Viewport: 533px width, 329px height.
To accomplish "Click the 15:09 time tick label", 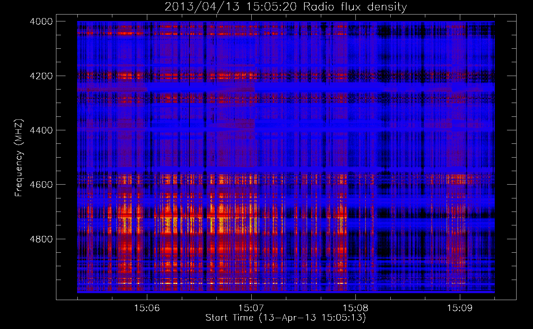I will pos(460,308).
